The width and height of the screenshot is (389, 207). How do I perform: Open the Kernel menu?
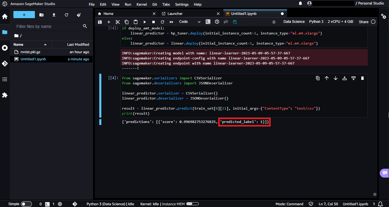point(142,4)
